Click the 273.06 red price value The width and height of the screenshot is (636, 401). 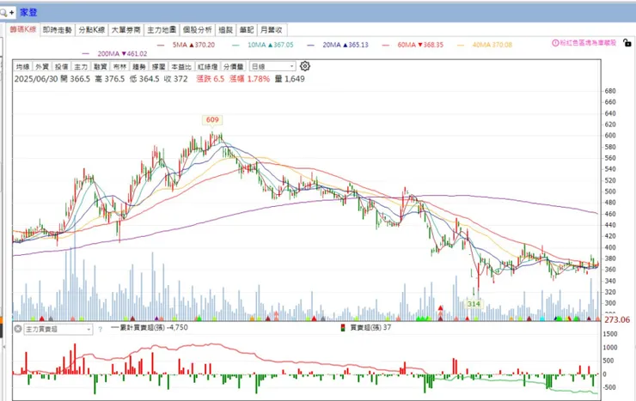click(617, 319)
